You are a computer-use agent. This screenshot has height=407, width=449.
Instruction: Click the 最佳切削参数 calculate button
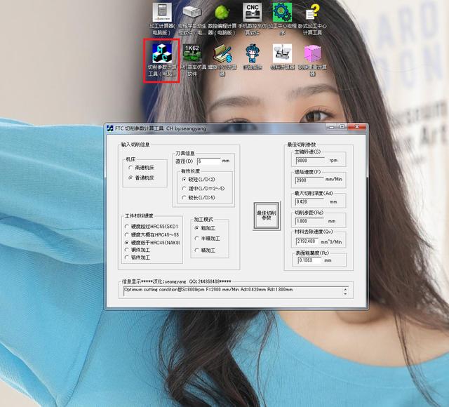pos(266,215)
